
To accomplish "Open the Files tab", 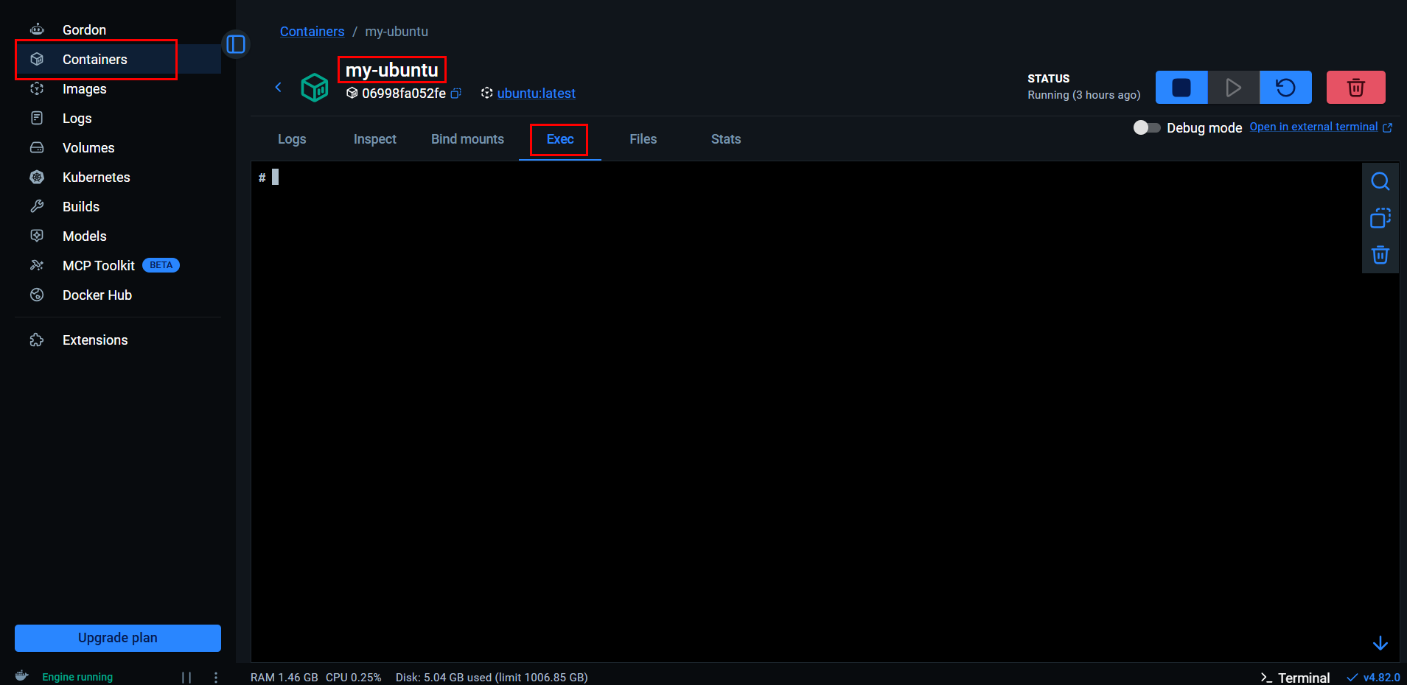I will click(x=643, y=139).
